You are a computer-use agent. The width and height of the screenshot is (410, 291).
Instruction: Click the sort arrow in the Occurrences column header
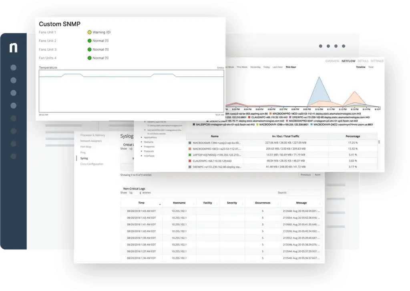[x=278, y=204]
